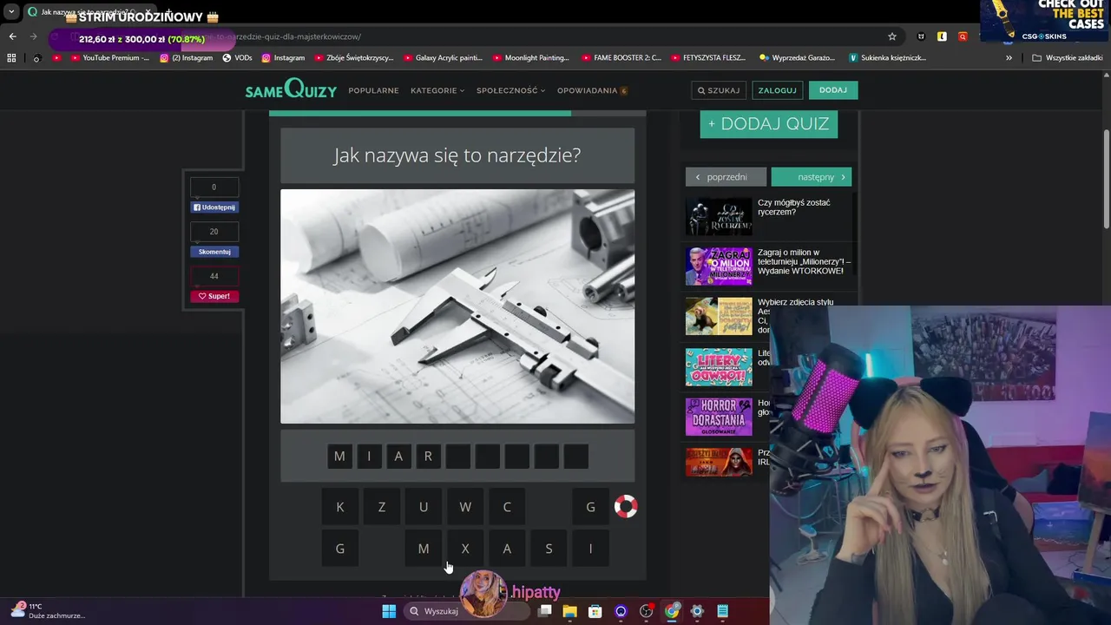Screen dimensions: 1111x625
Task: Open Chrome apps grid in bookmarks bar
Action: point(11,58)
